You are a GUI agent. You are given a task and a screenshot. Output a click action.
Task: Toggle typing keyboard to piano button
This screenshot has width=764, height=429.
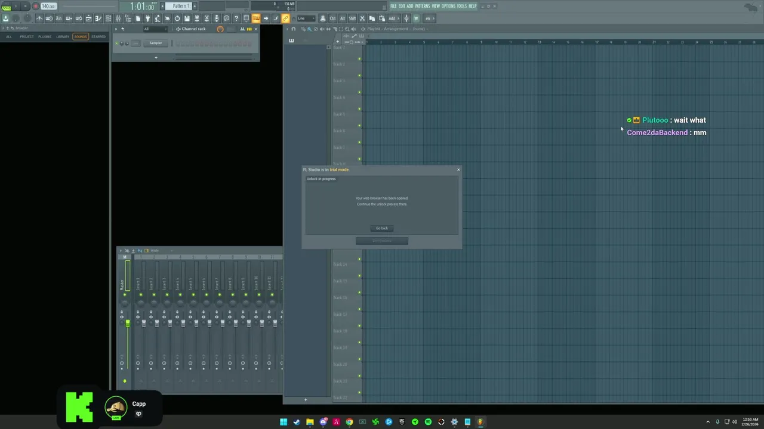pos(255,18)
